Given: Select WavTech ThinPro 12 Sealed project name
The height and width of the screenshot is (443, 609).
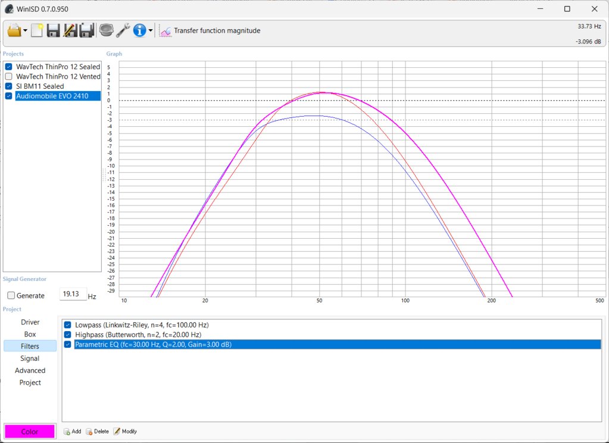Looking at the screenshot, I should (x=58, y=67).
